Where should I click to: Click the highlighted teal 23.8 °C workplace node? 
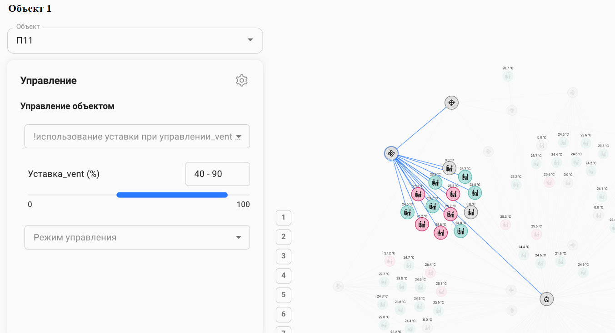(x=435, y=182)
